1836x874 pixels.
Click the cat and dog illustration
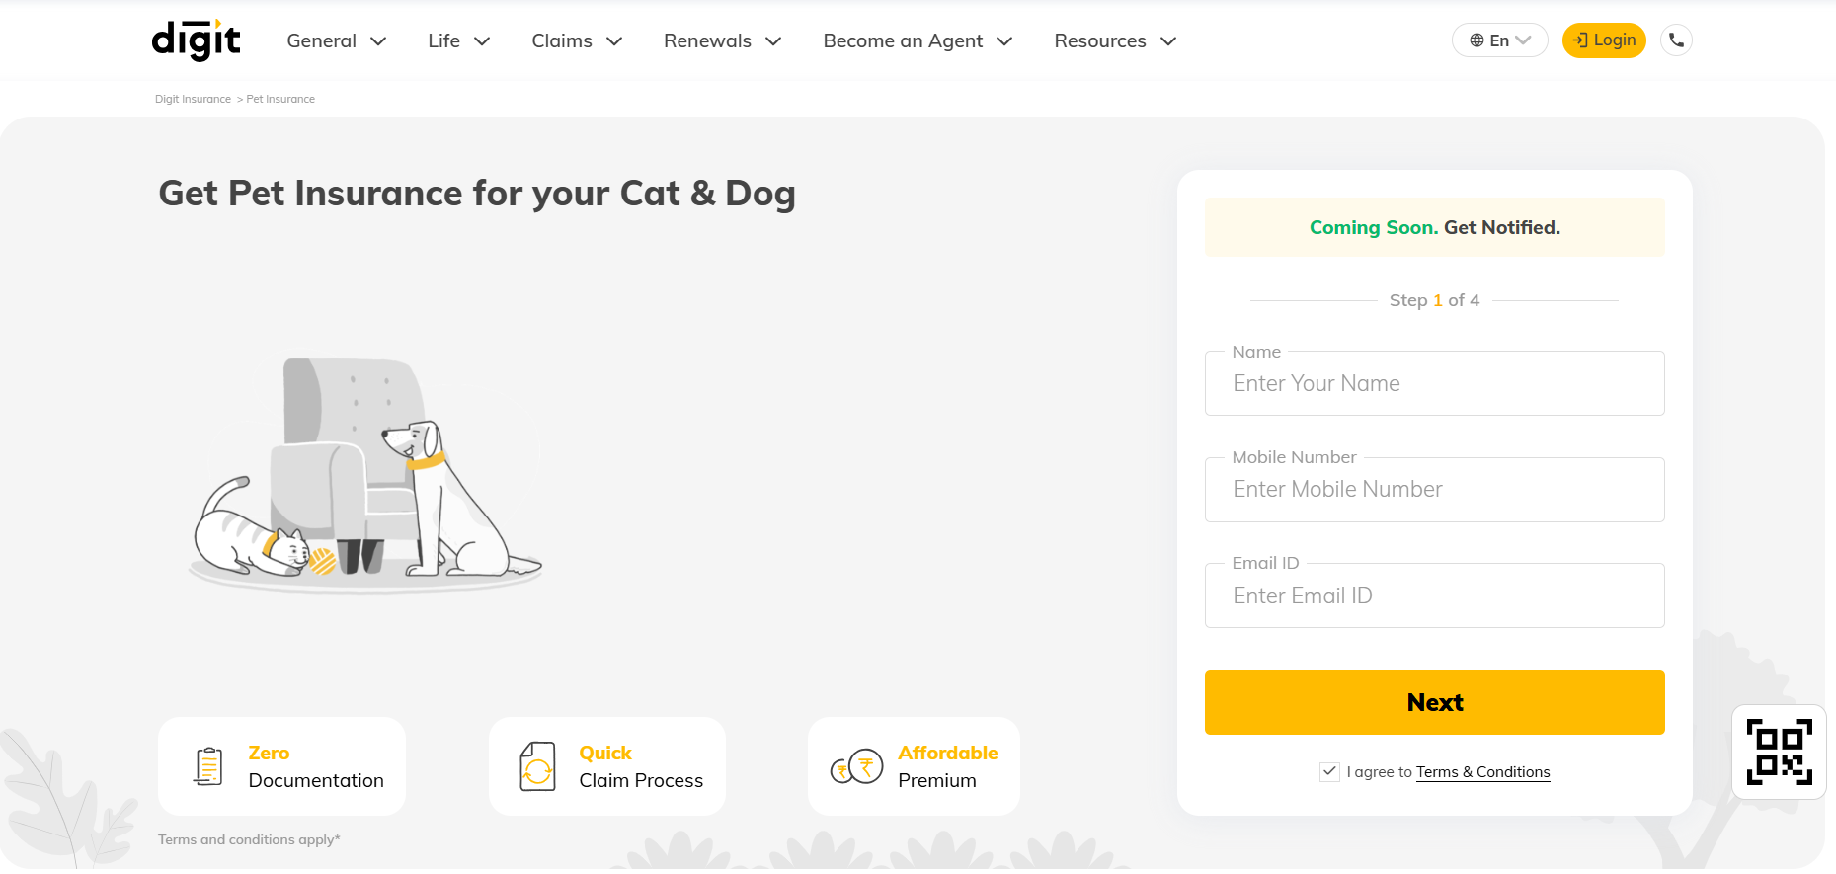click(365, 474)
